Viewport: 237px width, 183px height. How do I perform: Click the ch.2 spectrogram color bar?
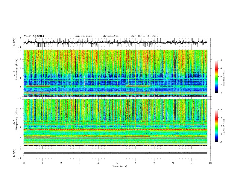coord(216,126)
